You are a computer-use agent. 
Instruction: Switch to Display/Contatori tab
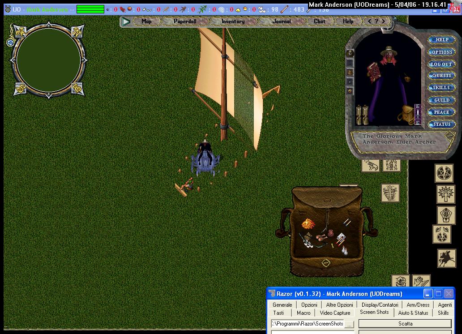pyautogui.click(x=380, y=305)
